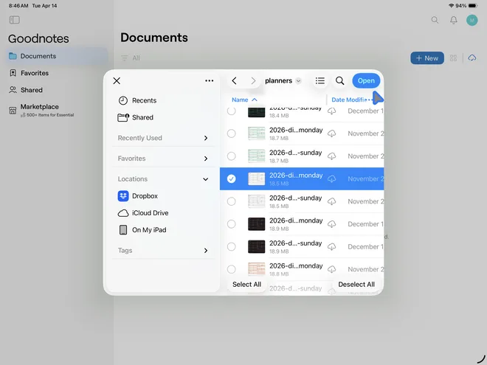
Task: Download cloud icon for 18.9 MB monday file
Action: [x=332, y=224]
